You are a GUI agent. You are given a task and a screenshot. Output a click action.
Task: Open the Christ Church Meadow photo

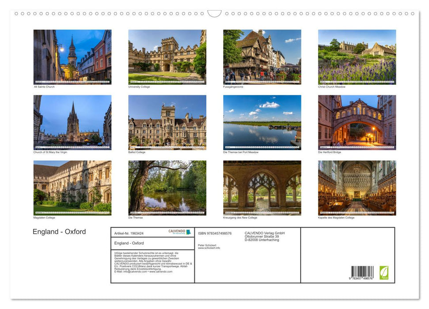[357, 57]
